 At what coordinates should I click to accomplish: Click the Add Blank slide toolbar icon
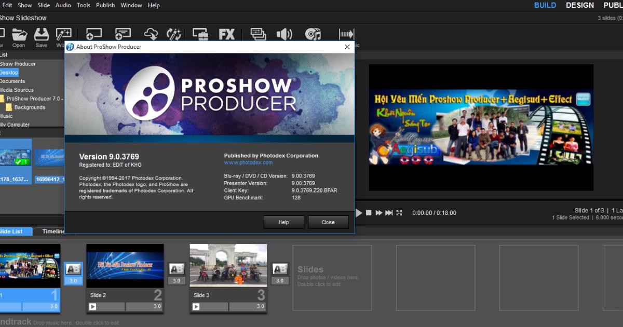[93, 35]
